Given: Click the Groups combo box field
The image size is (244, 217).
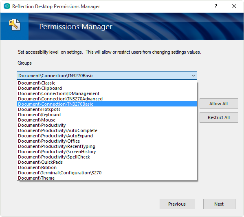Looking at the screenshot, I should coord(107,76).
